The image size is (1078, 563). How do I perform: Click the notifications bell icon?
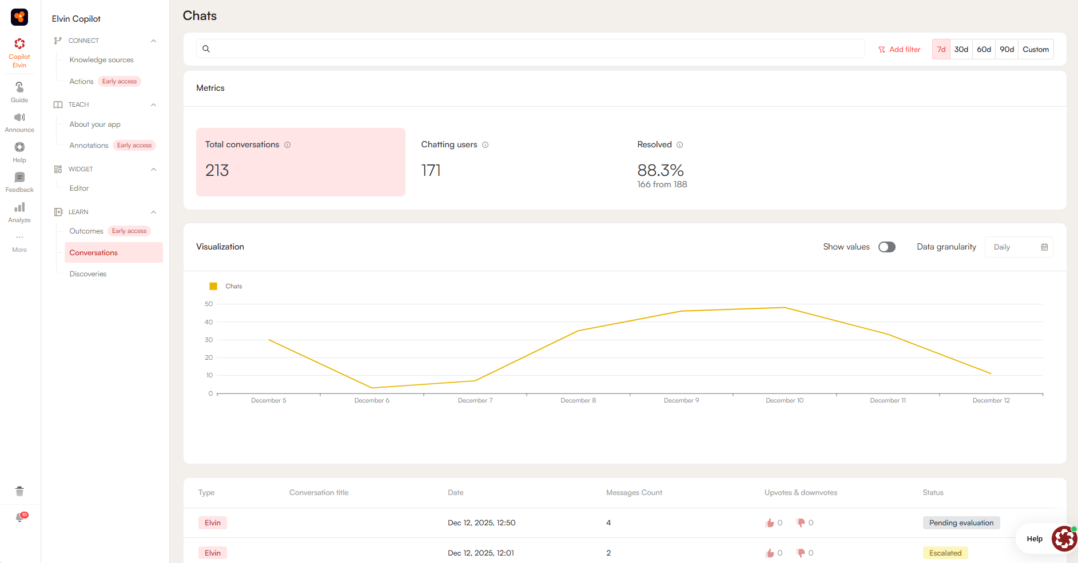19,517
